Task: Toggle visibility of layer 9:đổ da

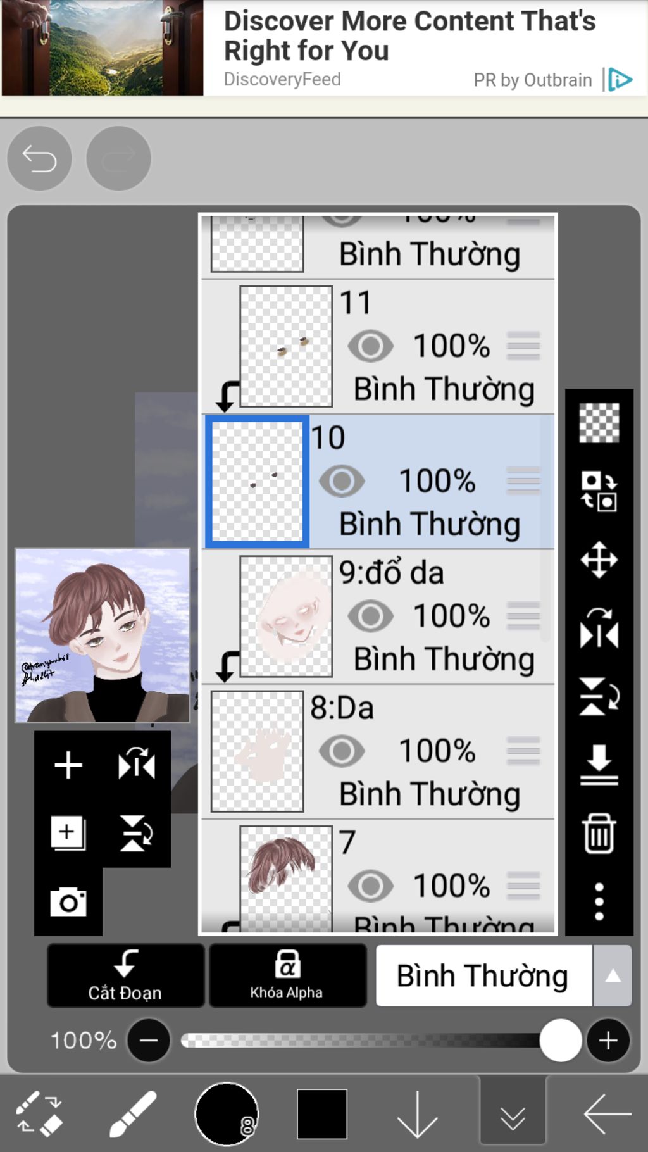Action: click(x=370, y=616)
